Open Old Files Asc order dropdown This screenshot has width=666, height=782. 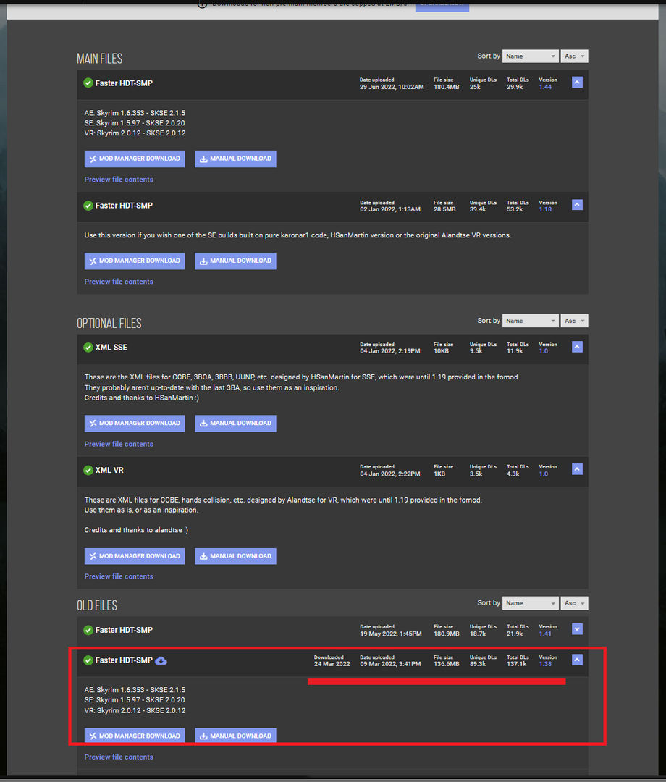tap(574, 603)
